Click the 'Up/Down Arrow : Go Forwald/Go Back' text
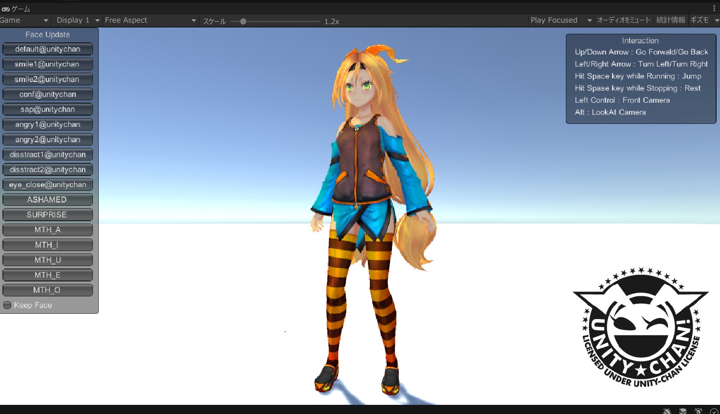This screenshot has width=720, height=414. coord(641,52)
